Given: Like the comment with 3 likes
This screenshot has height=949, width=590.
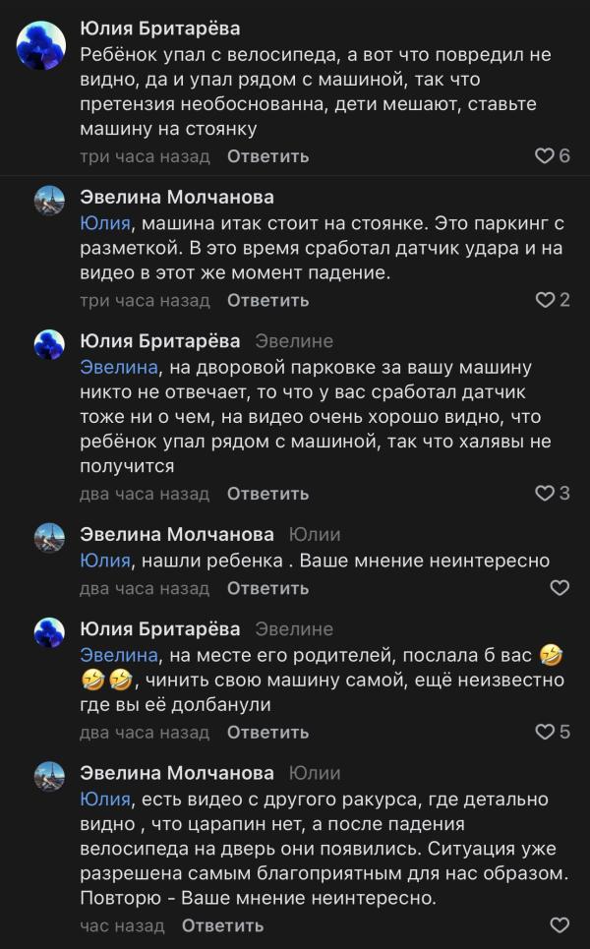Looking at the screenshot, I should [545, 493].
